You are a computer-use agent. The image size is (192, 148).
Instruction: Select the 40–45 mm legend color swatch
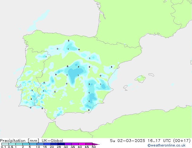click(82, 144)
